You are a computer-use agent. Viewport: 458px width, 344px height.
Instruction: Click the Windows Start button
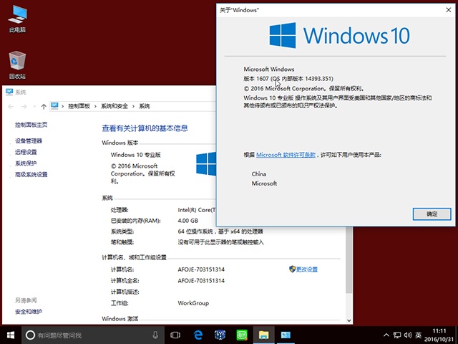pyautogui.click(x=11, y=335)
